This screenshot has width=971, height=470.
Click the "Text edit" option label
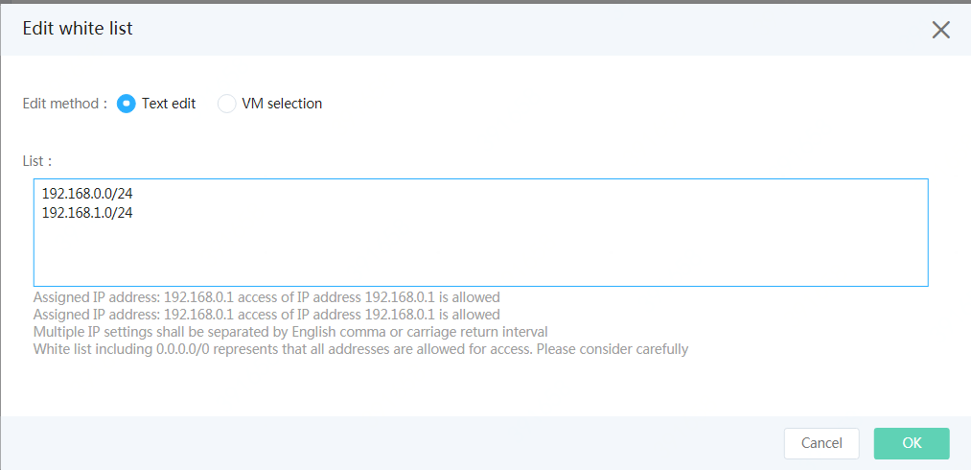click(169, 104)
